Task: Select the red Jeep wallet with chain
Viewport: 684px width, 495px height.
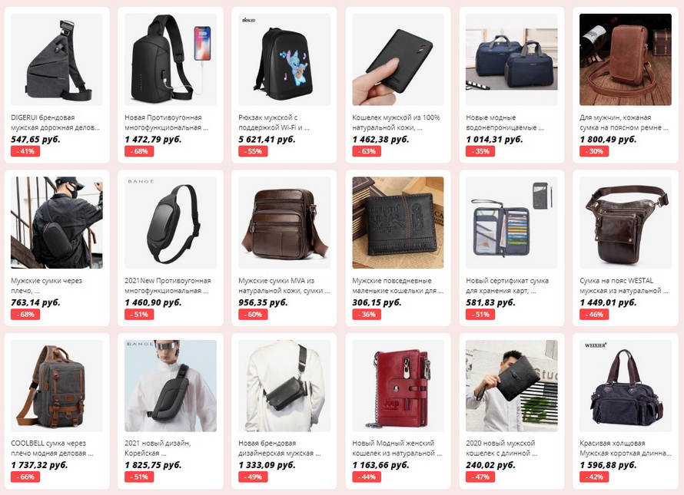Action: point(398,385)
